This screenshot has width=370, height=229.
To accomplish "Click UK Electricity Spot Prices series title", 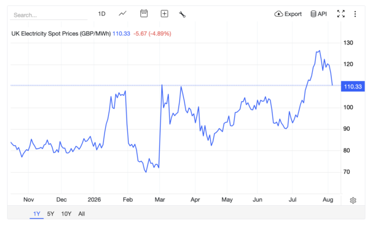I will coord(61,34).
